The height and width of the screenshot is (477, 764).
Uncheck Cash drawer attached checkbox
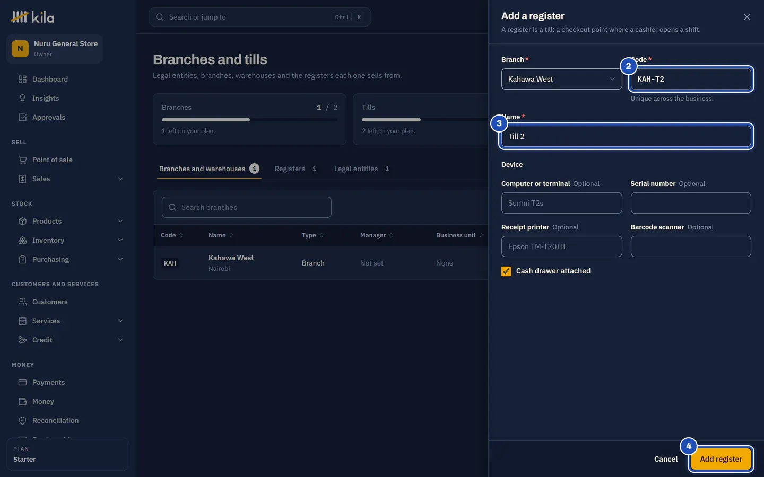click(506, 271)
